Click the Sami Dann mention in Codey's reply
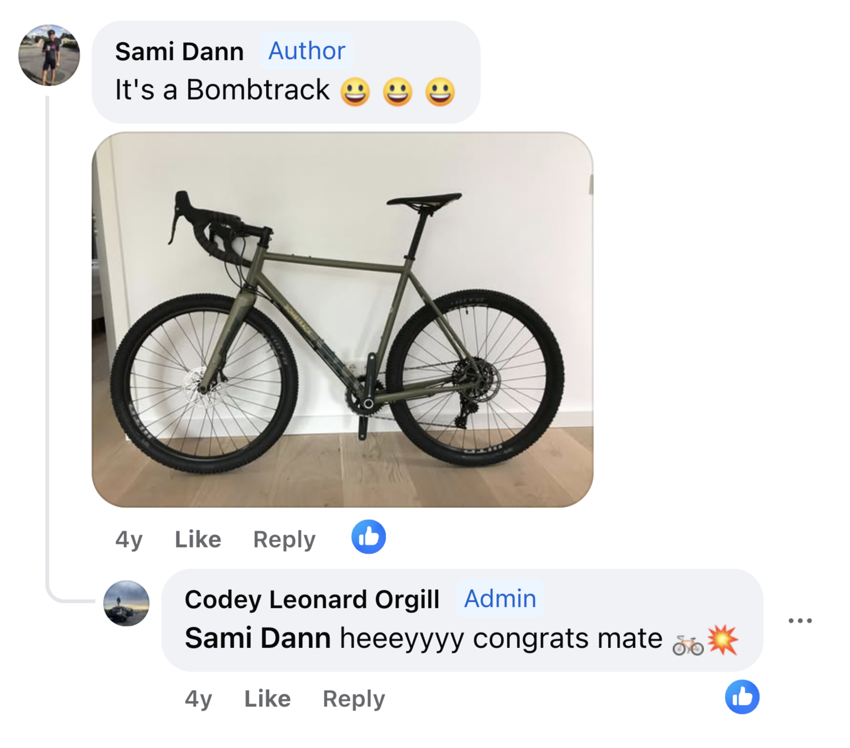 tap(258, 638)
